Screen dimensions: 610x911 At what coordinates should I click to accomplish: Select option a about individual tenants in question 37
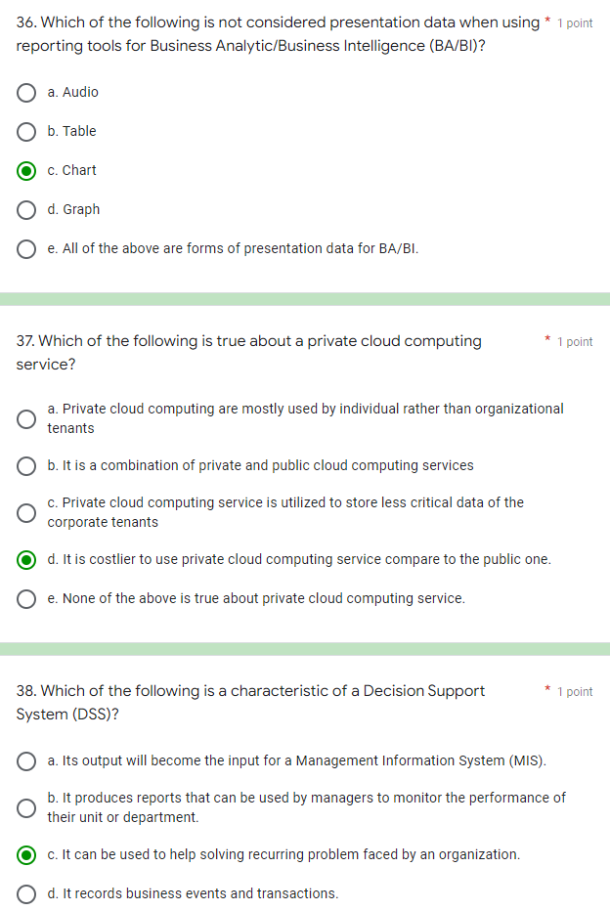(x=26, y=418)
